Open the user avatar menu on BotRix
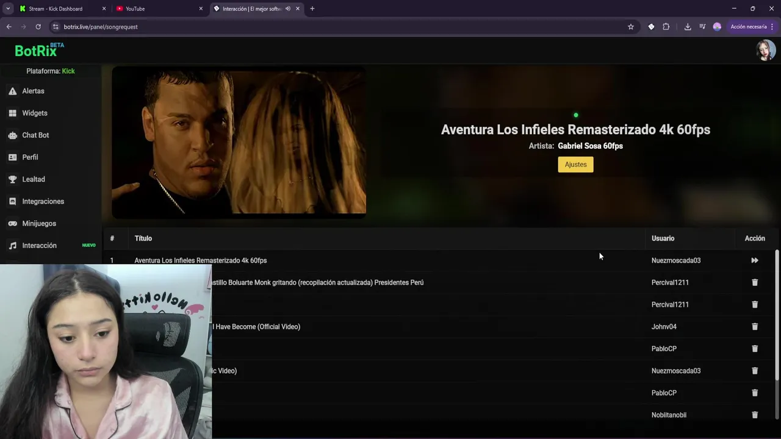This screenshot has height=439, width=781. point(766,51)
